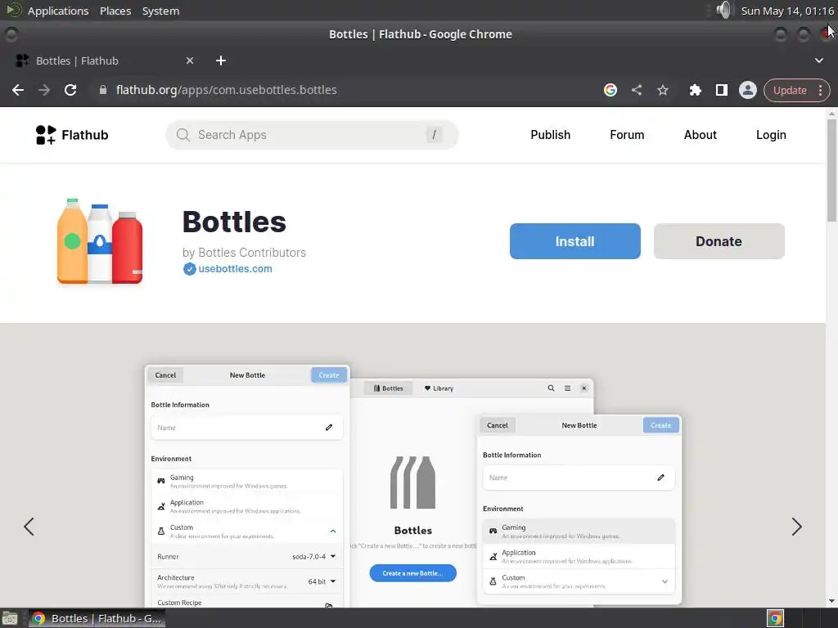Toggle the Chrome side panel icon

722,90
